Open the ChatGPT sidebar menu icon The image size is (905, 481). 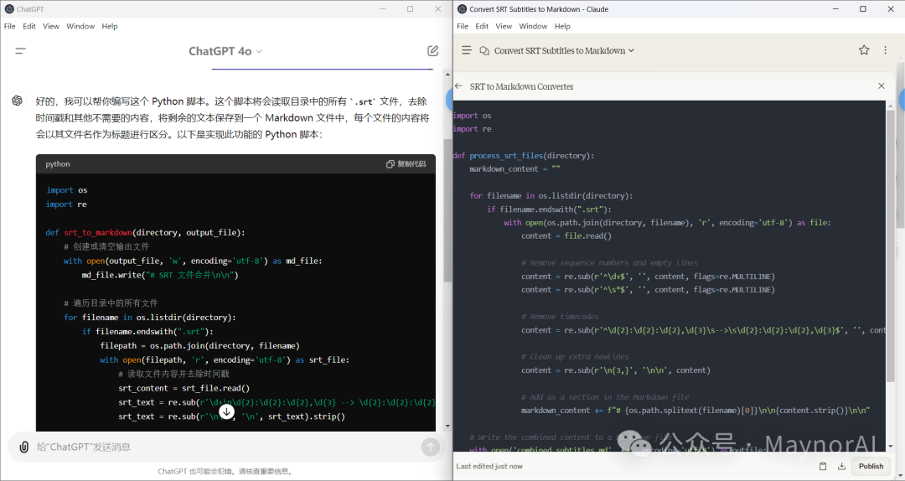pos(21,51)
